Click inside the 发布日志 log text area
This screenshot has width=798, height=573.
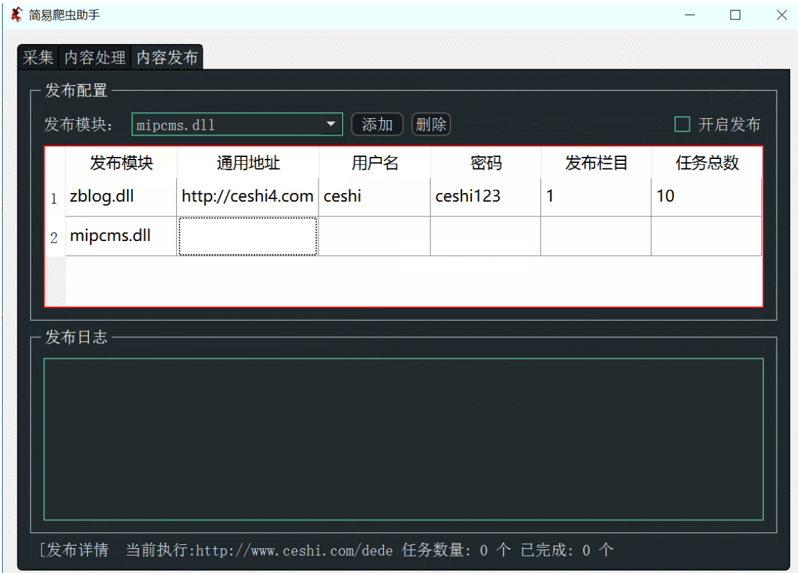(x=403, y=439)
